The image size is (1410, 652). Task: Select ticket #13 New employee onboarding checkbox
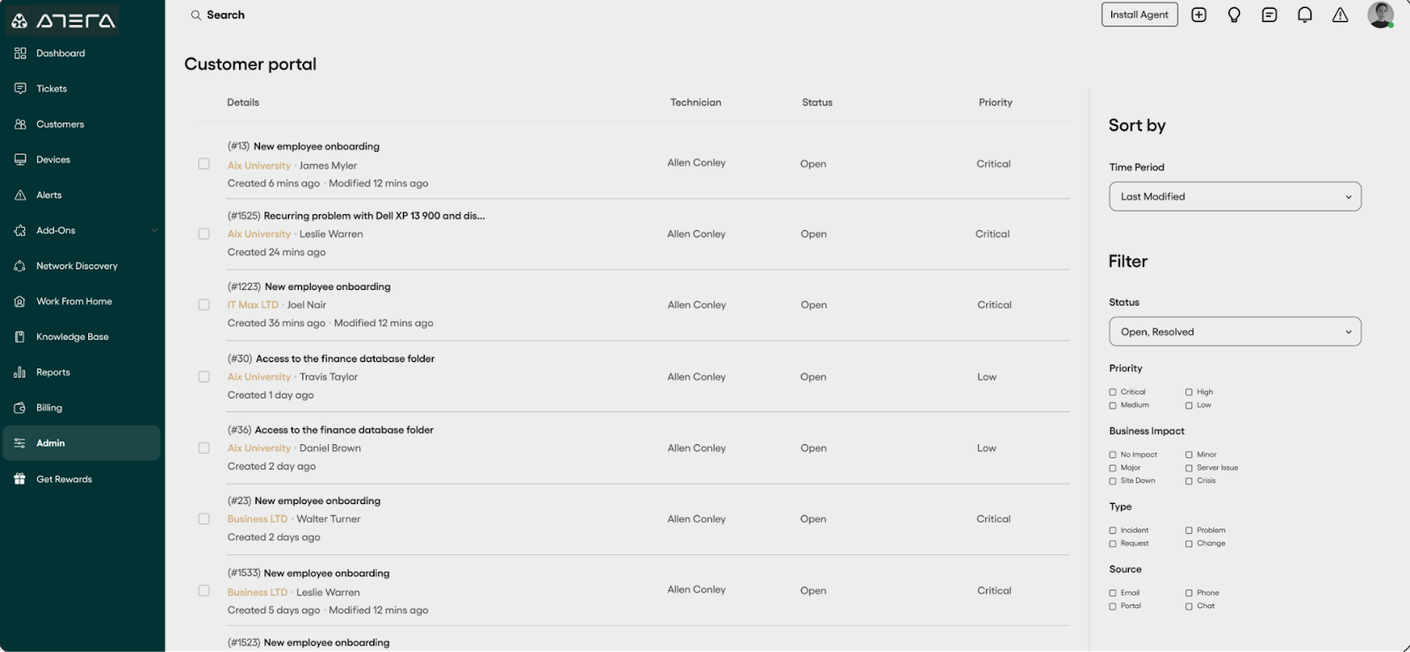click(204, 164)
